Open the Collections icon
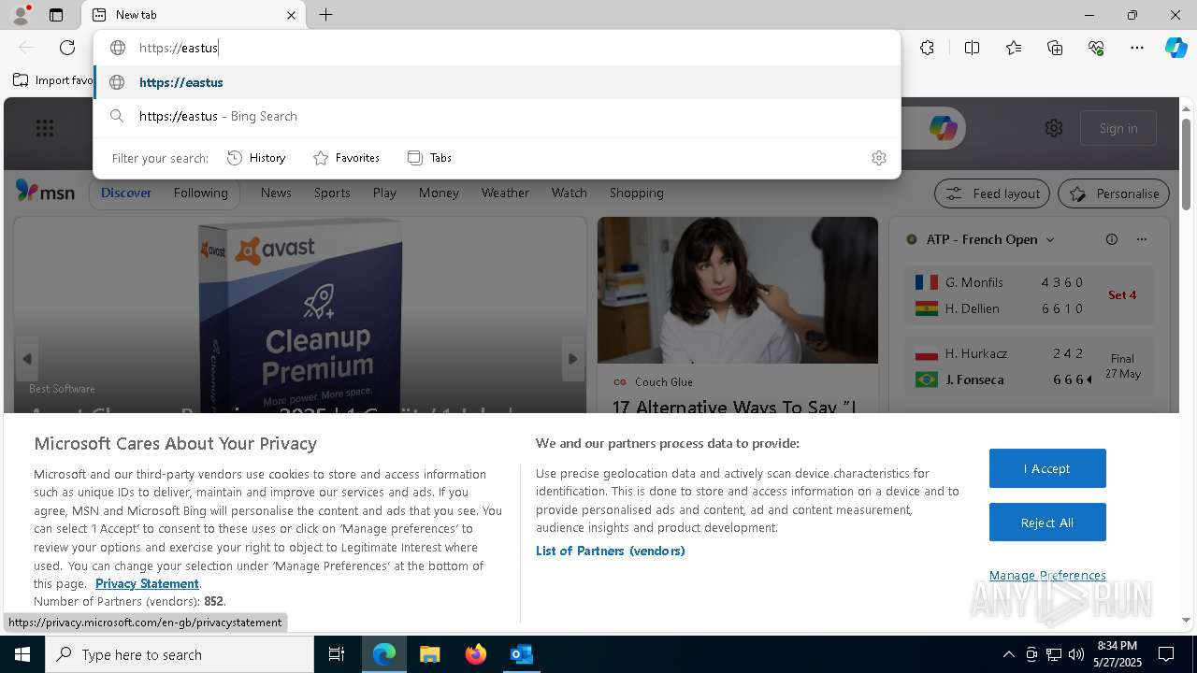 1055,48
